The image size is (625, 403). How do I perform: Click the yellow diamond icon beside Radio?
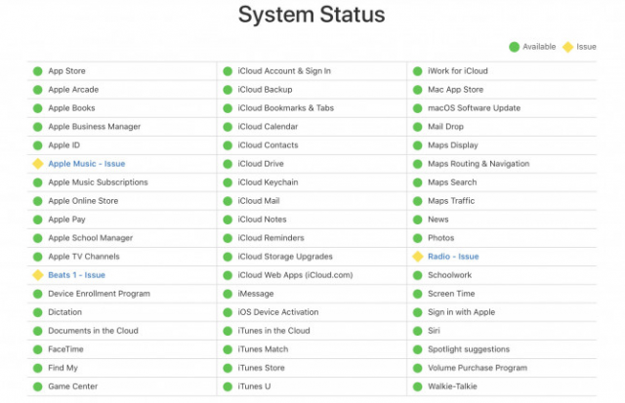(x=418, y=257)
